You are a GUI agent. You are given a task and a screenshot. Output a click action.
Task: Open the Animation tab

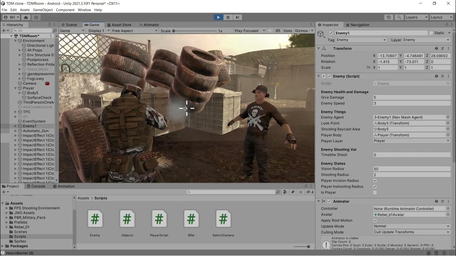(64, 186)
